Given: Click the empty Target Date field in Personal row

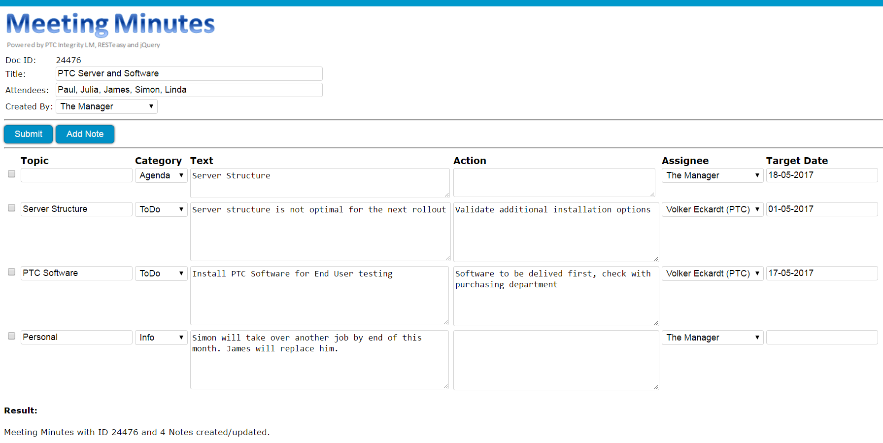Looking at the screenshot, I should (x=822, y=337).
